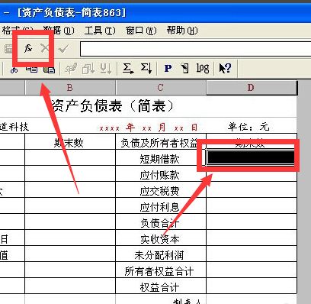Viewport: 311px width, 304px height.
Task: Click the X cancel-entry icon
Action: [45, 48]
